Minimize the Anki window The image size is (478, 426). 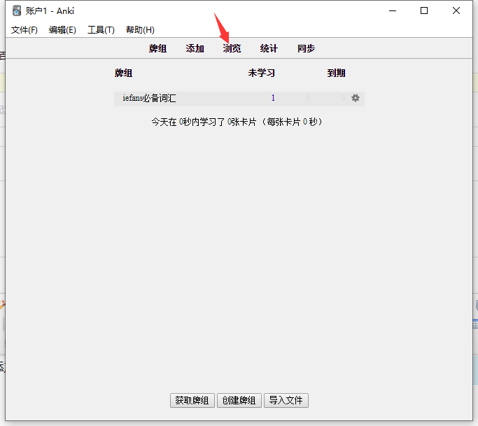click(392, 10)
